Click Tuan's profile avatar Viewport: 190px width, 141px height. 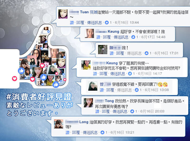[63, 14]
